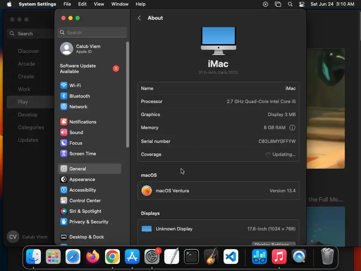The width and height of the screenshot is (361, 271).
Task: Open the File menu
Action: 67,4
